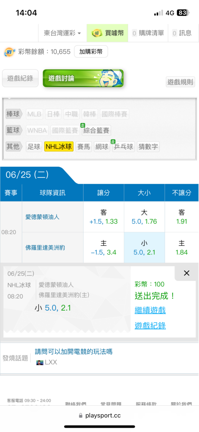This screenshot has width=199, height=432.
Task: Open the green 遊戲討論 banner
Action: coord(83,79)
